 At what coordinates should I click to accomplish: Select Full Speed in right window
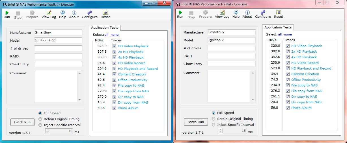[x=214, y=113]
